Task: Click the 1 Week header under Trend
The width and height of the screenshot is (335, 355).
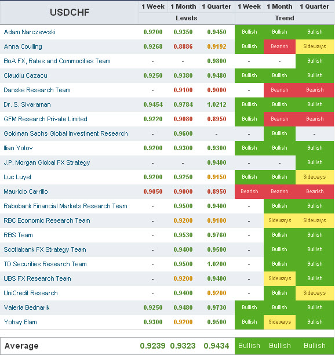Action: tap(249, 6)
